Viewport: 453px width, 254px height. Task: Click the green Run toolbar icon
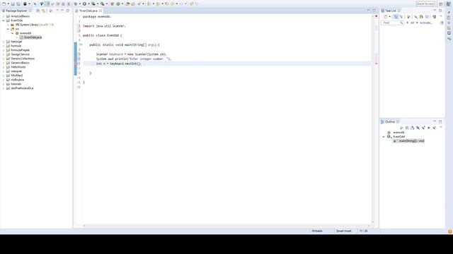(x=84, y=4)
